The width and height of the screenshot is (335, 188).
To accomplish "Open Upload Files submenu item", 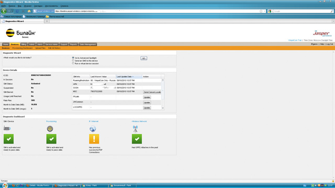I will point(40,48).
